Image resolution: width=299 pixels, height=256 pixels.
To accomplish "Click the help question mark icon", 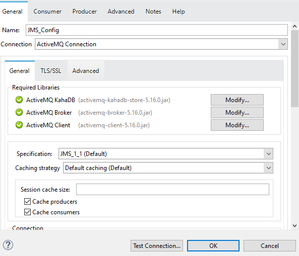I will pos(8,245).
